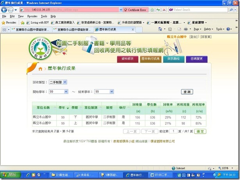This screenshot has width=240, height=180.
Task: Click the Home toolbar icon
Action: coord(160,29)
